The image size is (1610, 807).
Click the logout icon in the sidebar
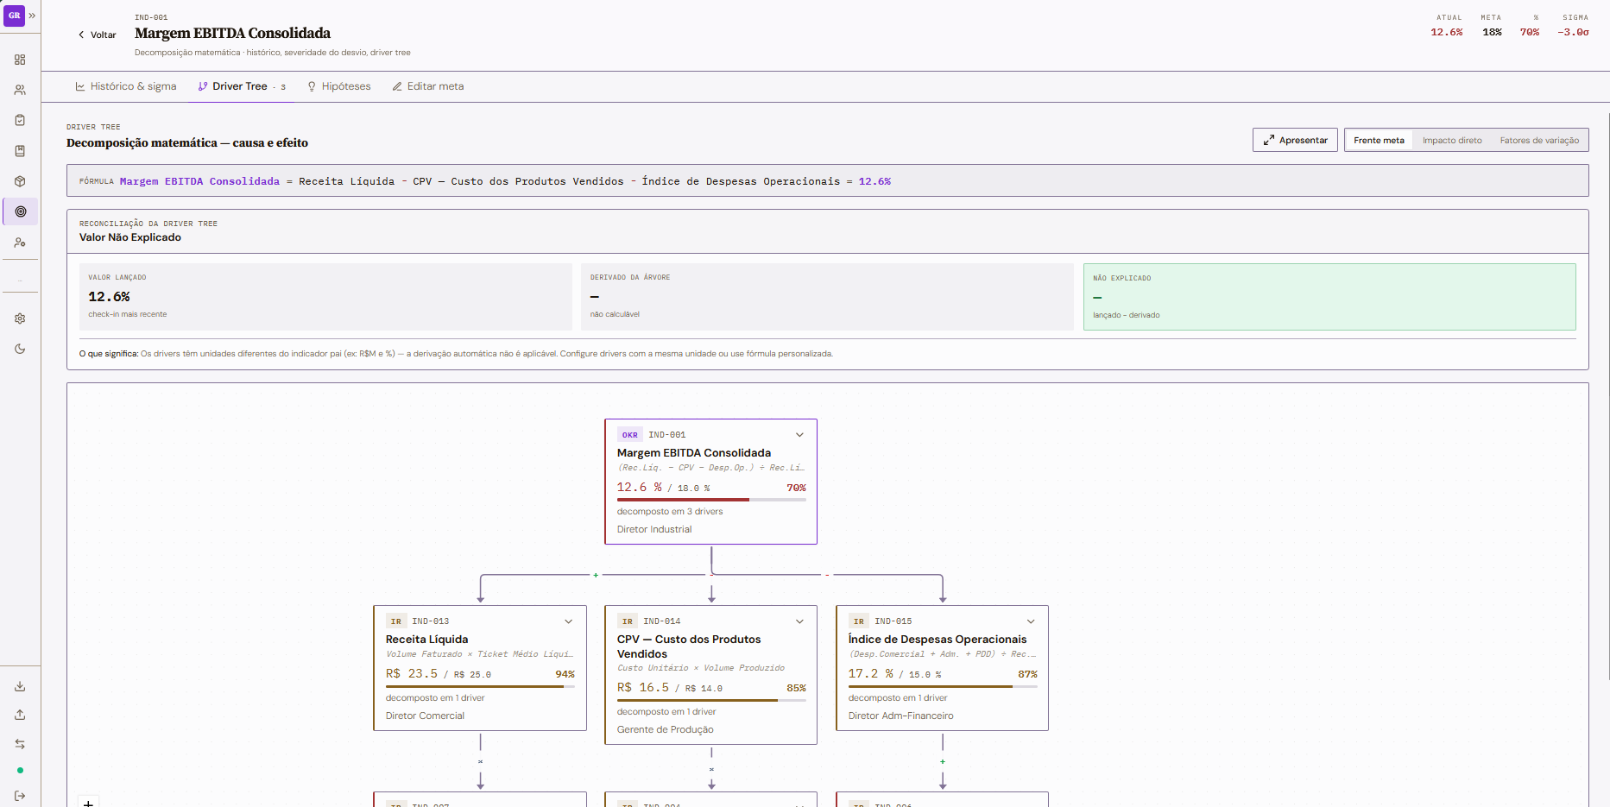click(20, 796)
